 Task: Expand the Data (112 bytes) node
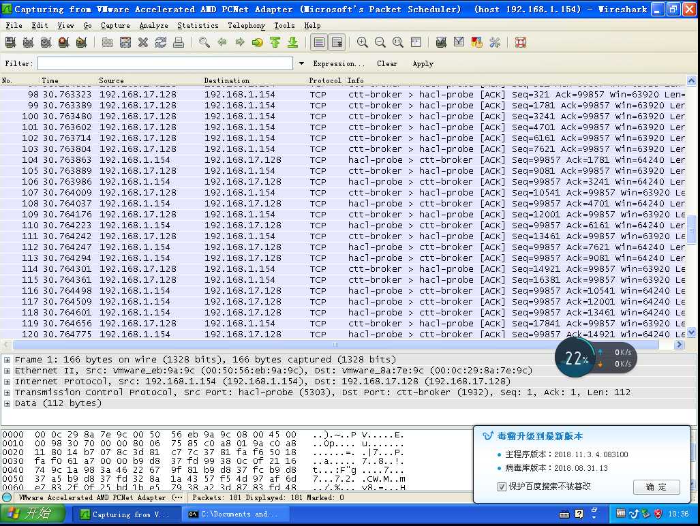pos(7,403)
